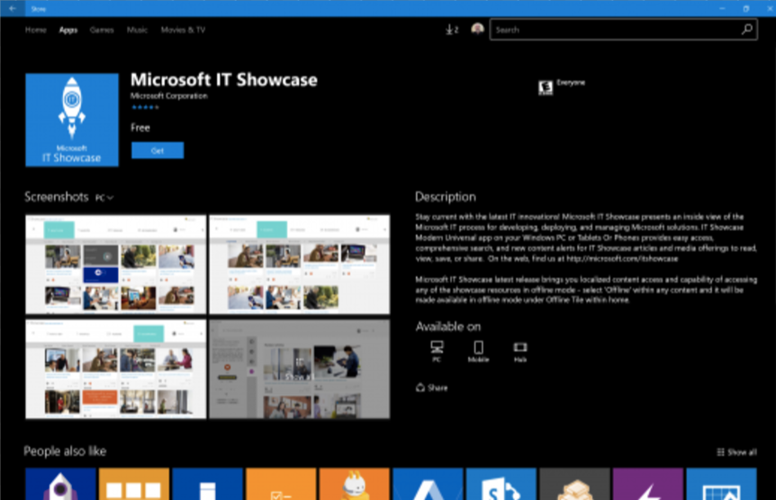Select the Mobile device icon under Available on
Image resolution: width=776 pixels, height=500 pixels.
click(478, 348)
